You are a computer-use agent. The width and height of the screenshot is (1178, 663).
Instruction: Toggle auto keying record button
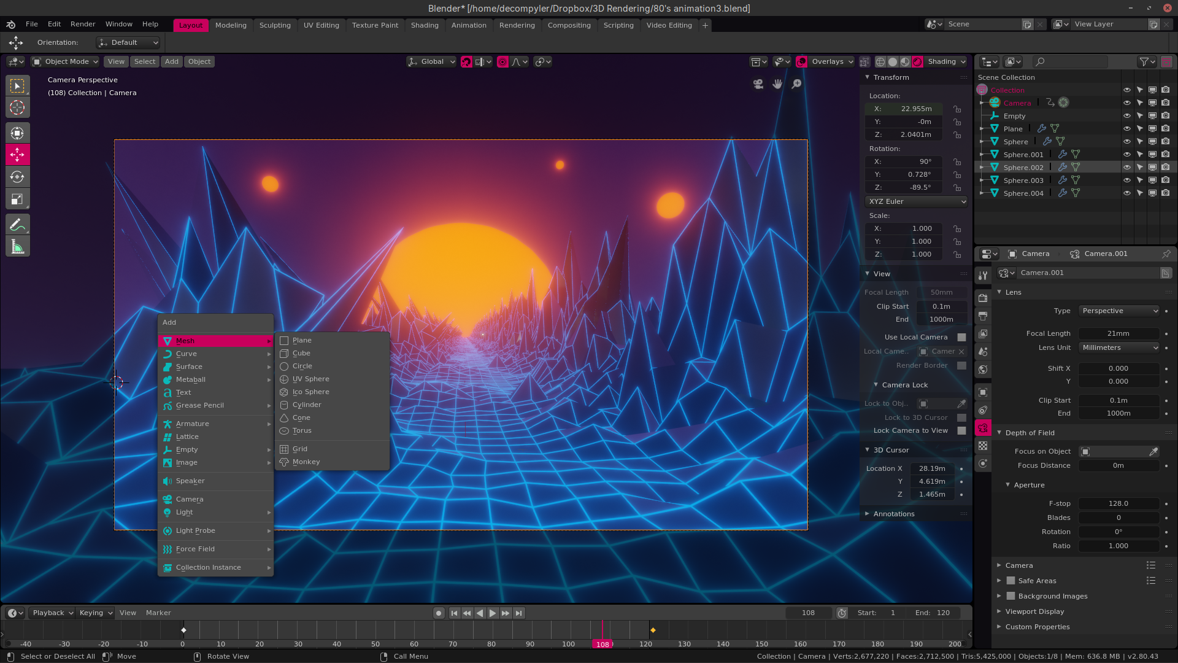(438, 613)
